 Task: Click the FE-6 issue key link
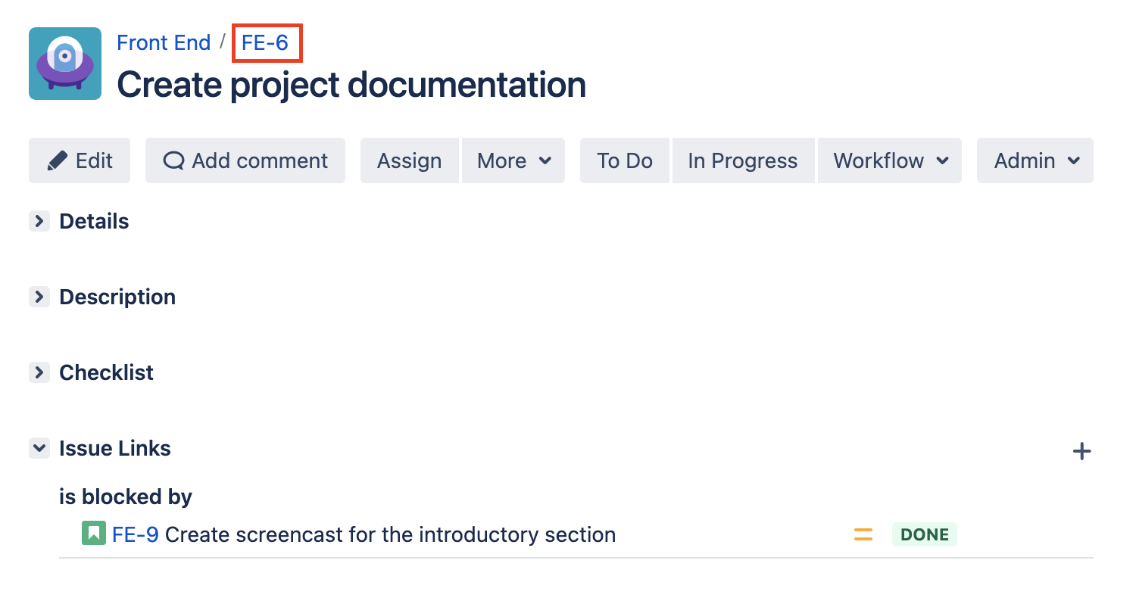[x=265, y=42]
